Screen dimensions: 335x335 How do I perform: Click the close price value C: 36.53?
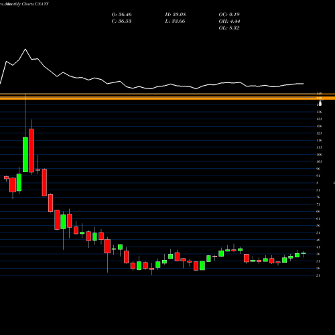(x=121, y=21)
